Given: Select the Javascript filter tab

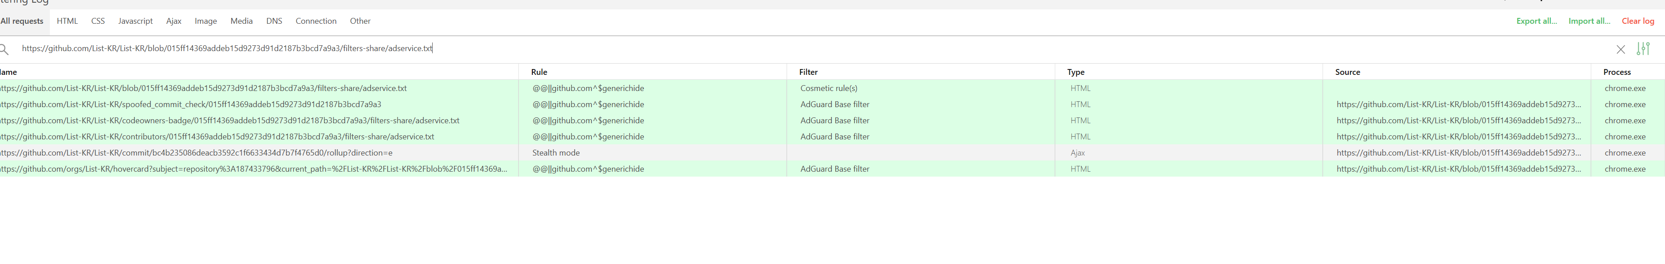Looking at the screenshot, I should pyautogui.click(x=136, y=21).
